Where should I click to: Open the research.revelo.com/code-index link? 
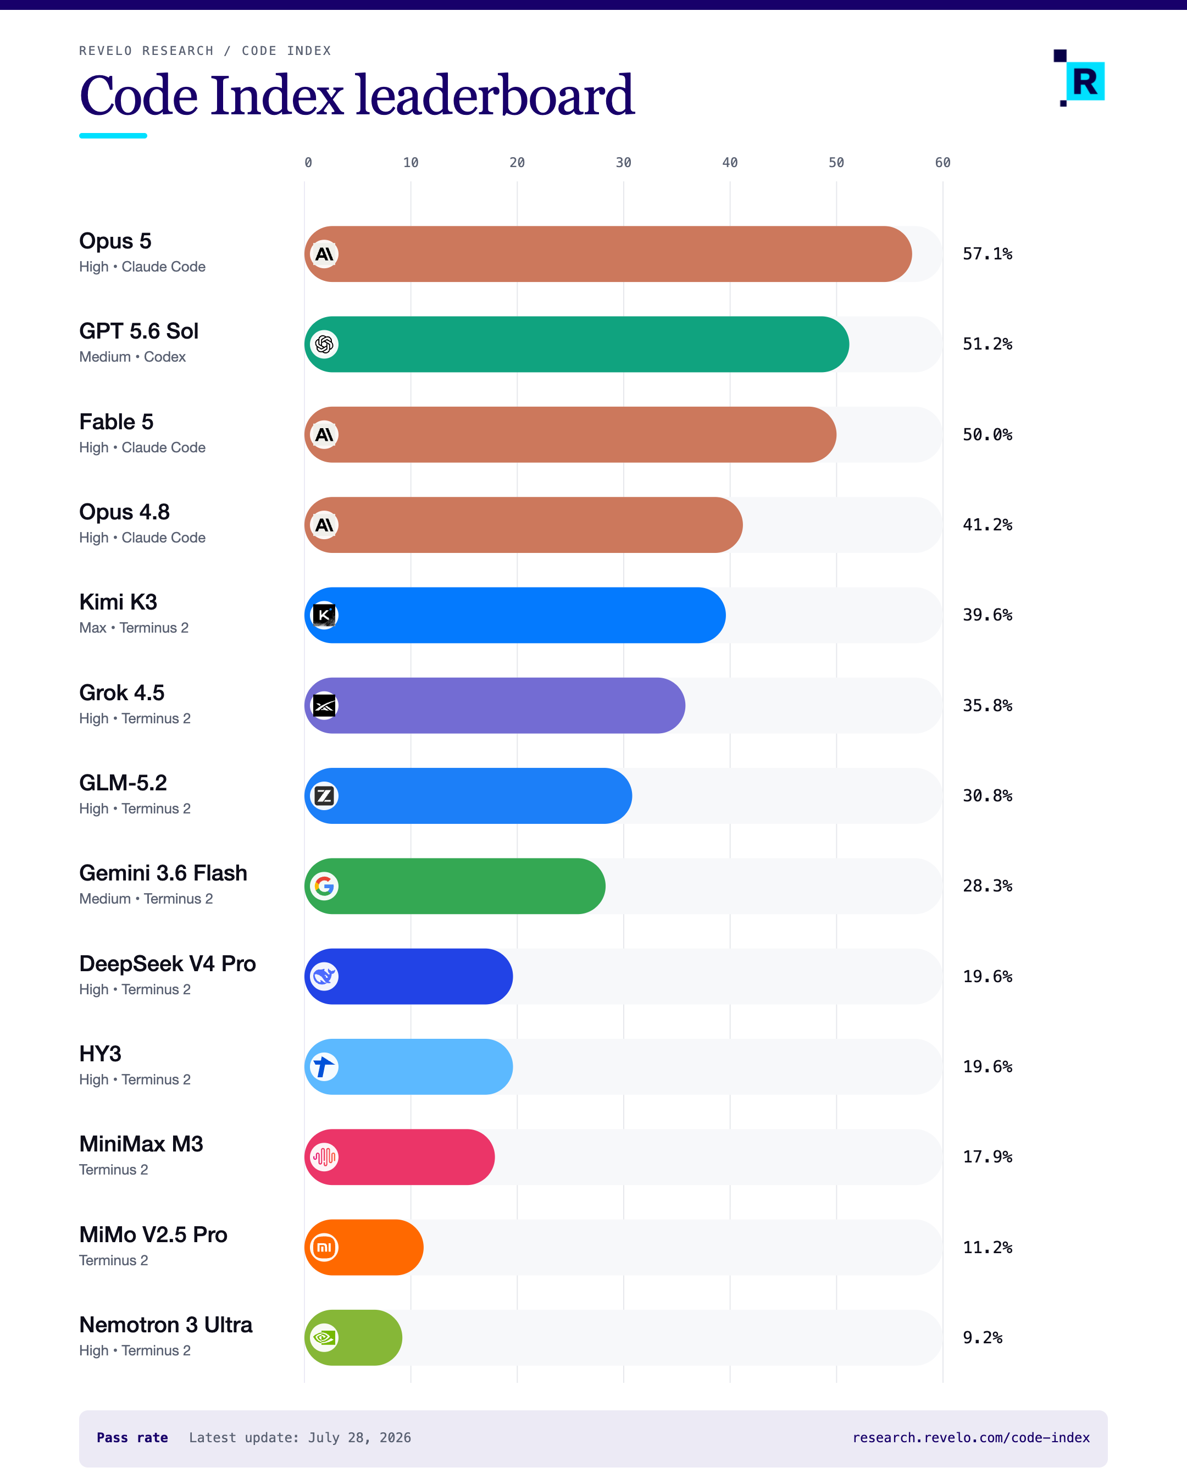click(x=971, y=1437)
